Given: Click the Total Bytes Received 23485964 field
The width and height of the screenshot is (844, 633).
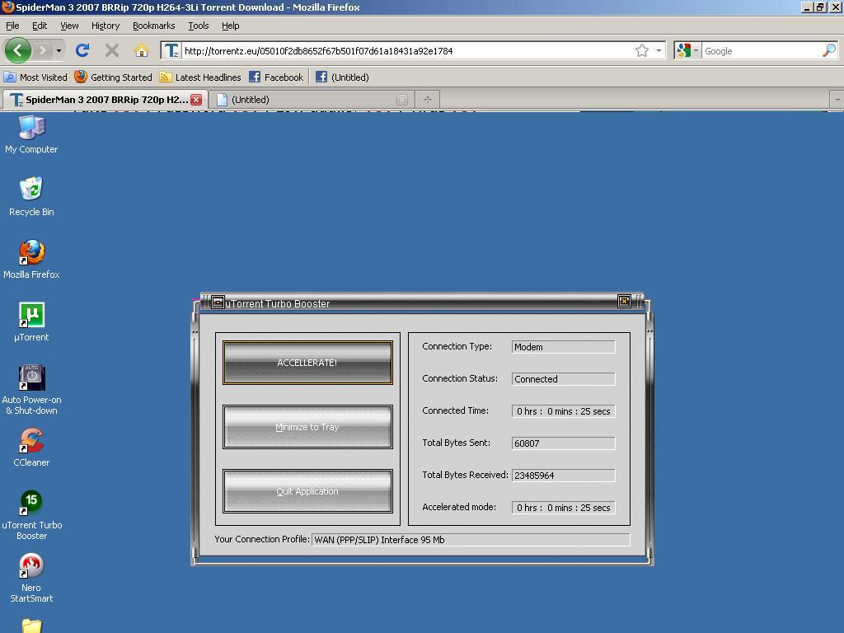Looking at the screenshot, I should coord(563,476).
